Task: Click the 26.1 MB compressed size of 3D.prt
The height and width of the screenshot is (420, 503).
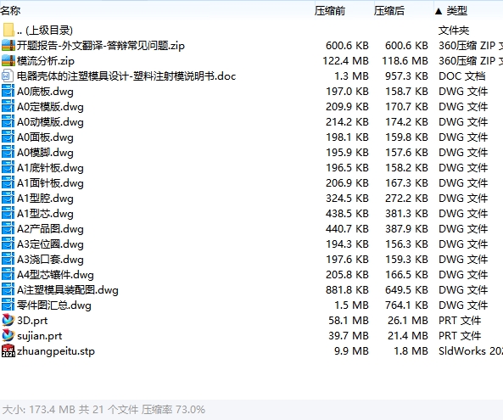Action: pos(407,321)
